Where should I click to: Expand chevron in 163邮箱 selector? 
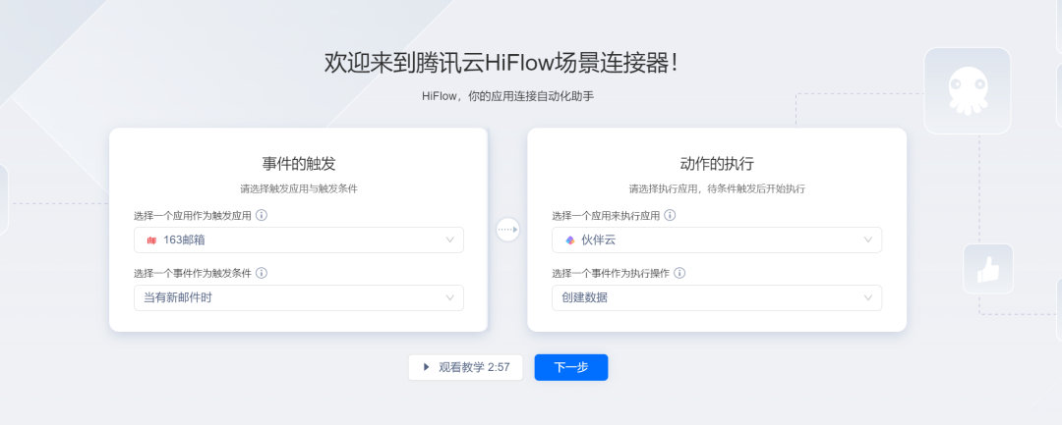point(449,239)
